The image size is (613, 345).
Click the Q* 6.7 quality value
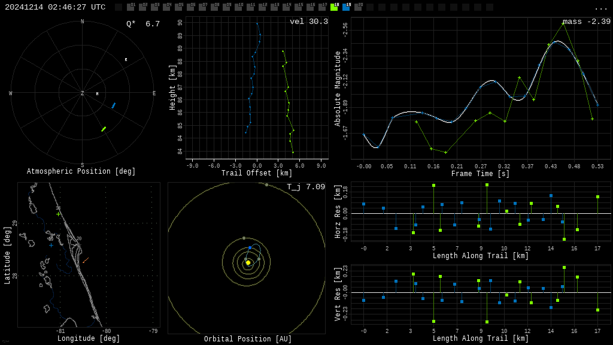point(142,24)
